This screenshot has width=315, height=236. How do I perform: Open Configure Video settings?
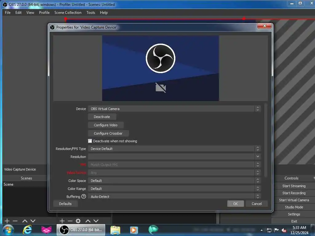106,125
